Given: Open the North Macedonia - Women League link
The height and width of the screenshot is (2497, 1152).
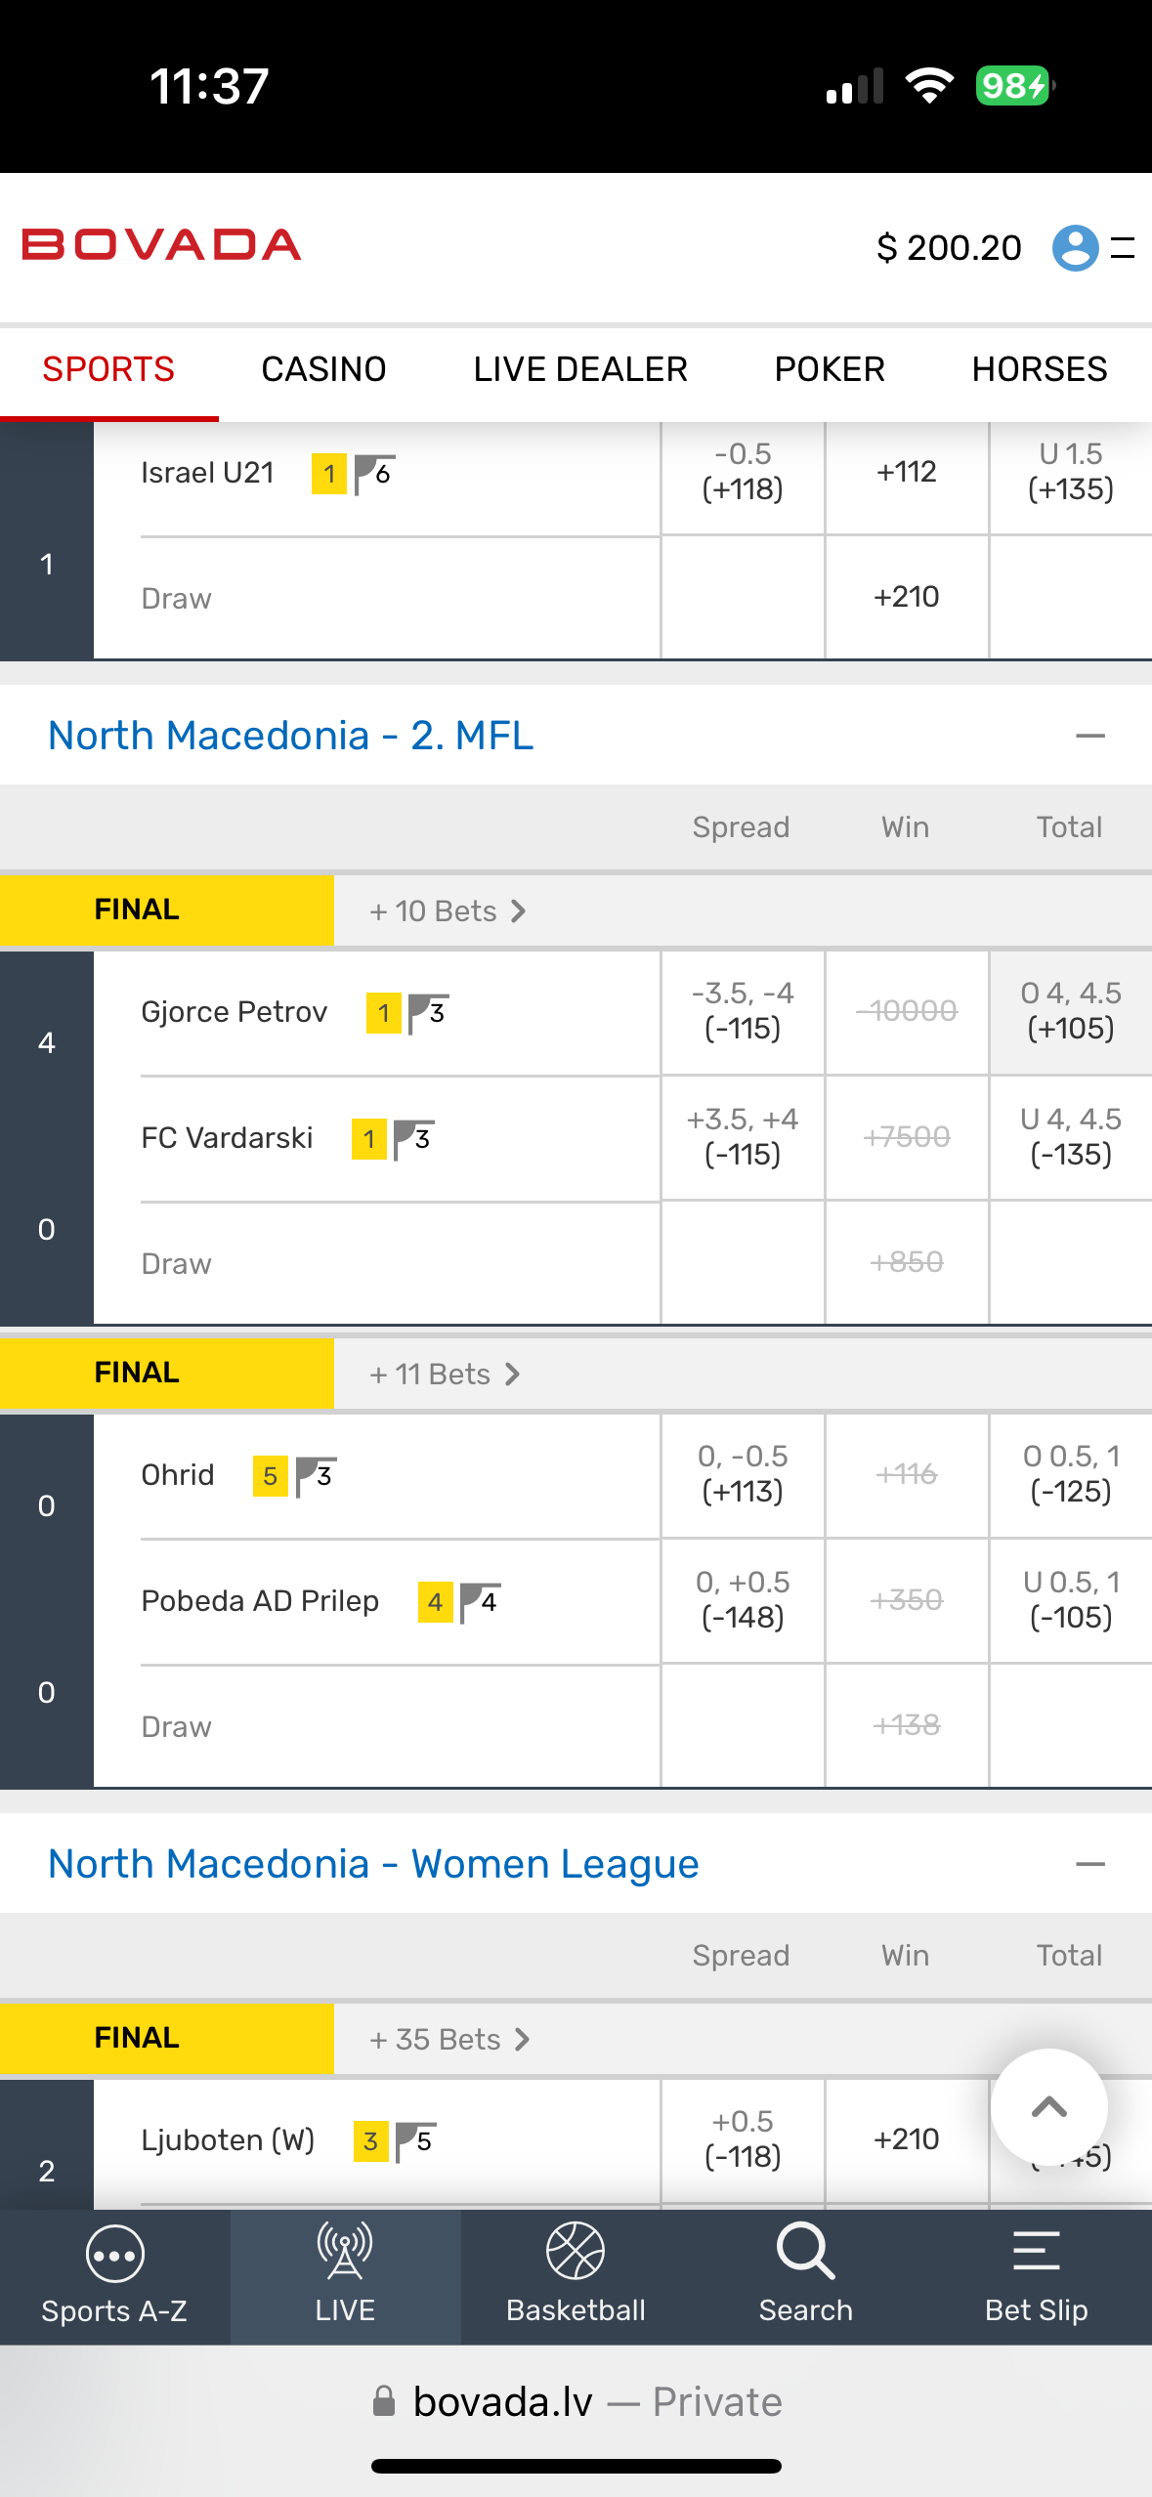Looking at the screenshot, I should tap(373, 1864).
